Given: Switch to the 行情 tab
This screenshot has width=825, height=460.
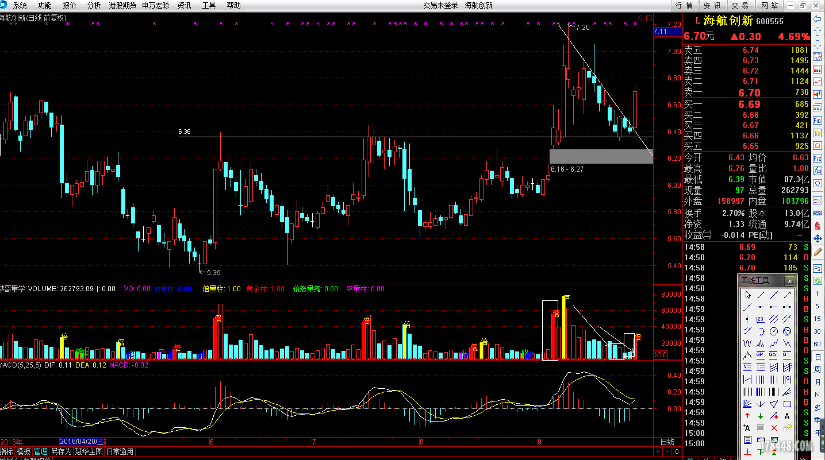Looking at the screenshot, I should pyautogui.click(x=684, y=5).
